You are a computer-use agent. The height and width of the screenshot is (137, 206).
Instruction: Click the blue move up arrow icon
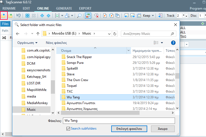coord(48,16)
